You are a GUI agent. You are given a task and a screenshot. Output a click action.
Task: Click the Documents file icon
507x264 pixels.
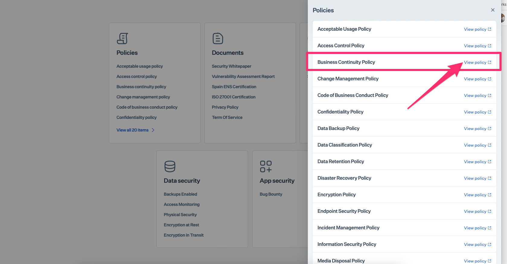tap(218, 39)
